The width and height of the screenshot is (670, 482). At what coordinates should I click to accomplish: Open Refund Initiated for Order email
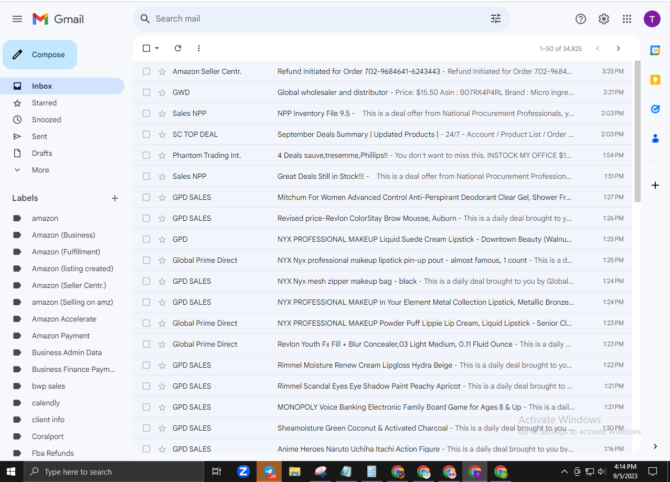tap(382, 71)
